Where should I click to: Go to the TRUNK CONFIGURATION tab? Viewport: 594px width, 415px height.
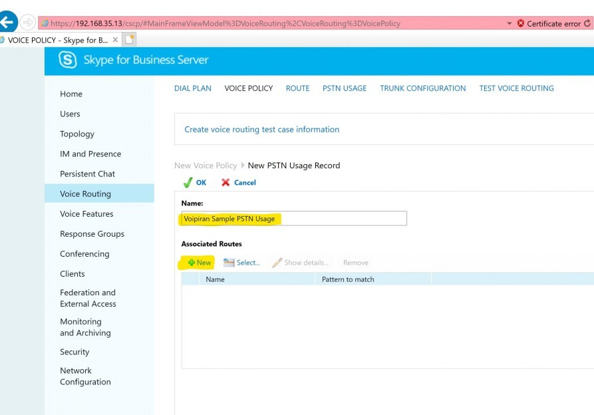(423, 88)
